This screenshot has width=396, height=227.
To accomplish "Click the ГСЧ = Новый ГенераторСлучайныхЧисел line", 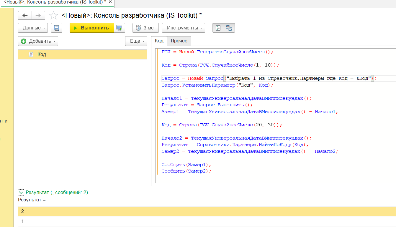I will tap(217, 52).
